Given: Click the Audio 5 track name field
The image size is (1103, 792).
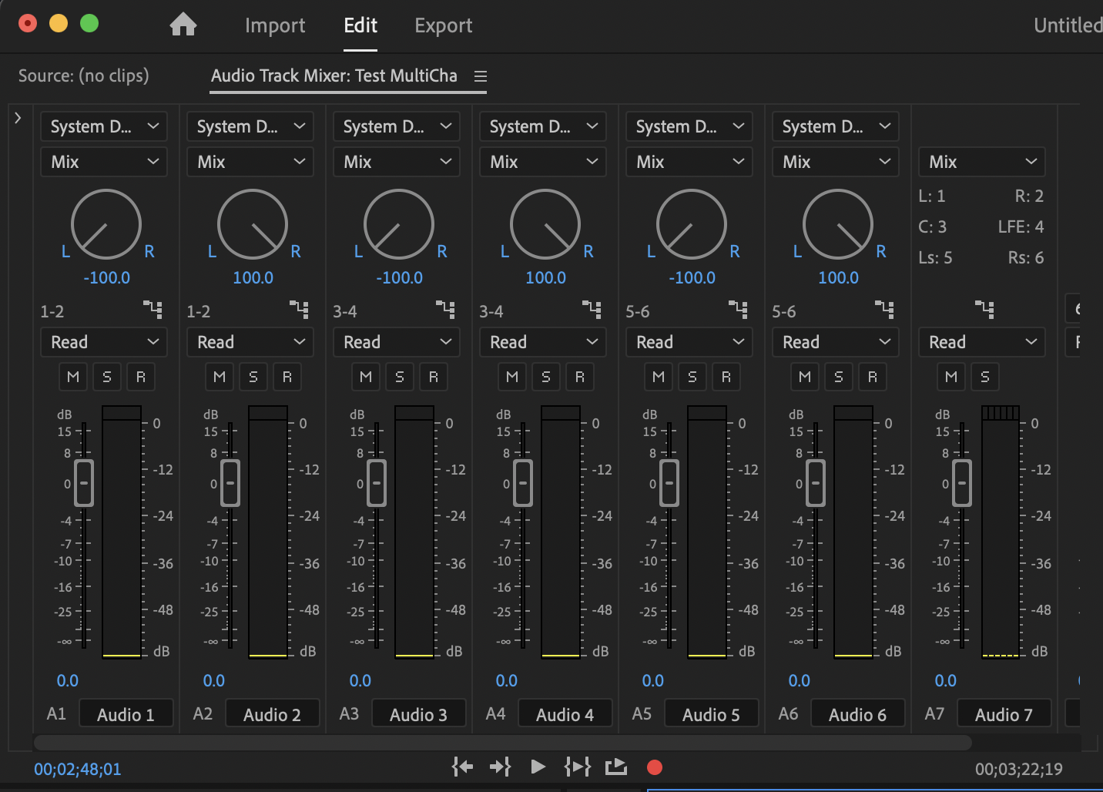Looking at the screenshot, I should click(x=711, y=714).
